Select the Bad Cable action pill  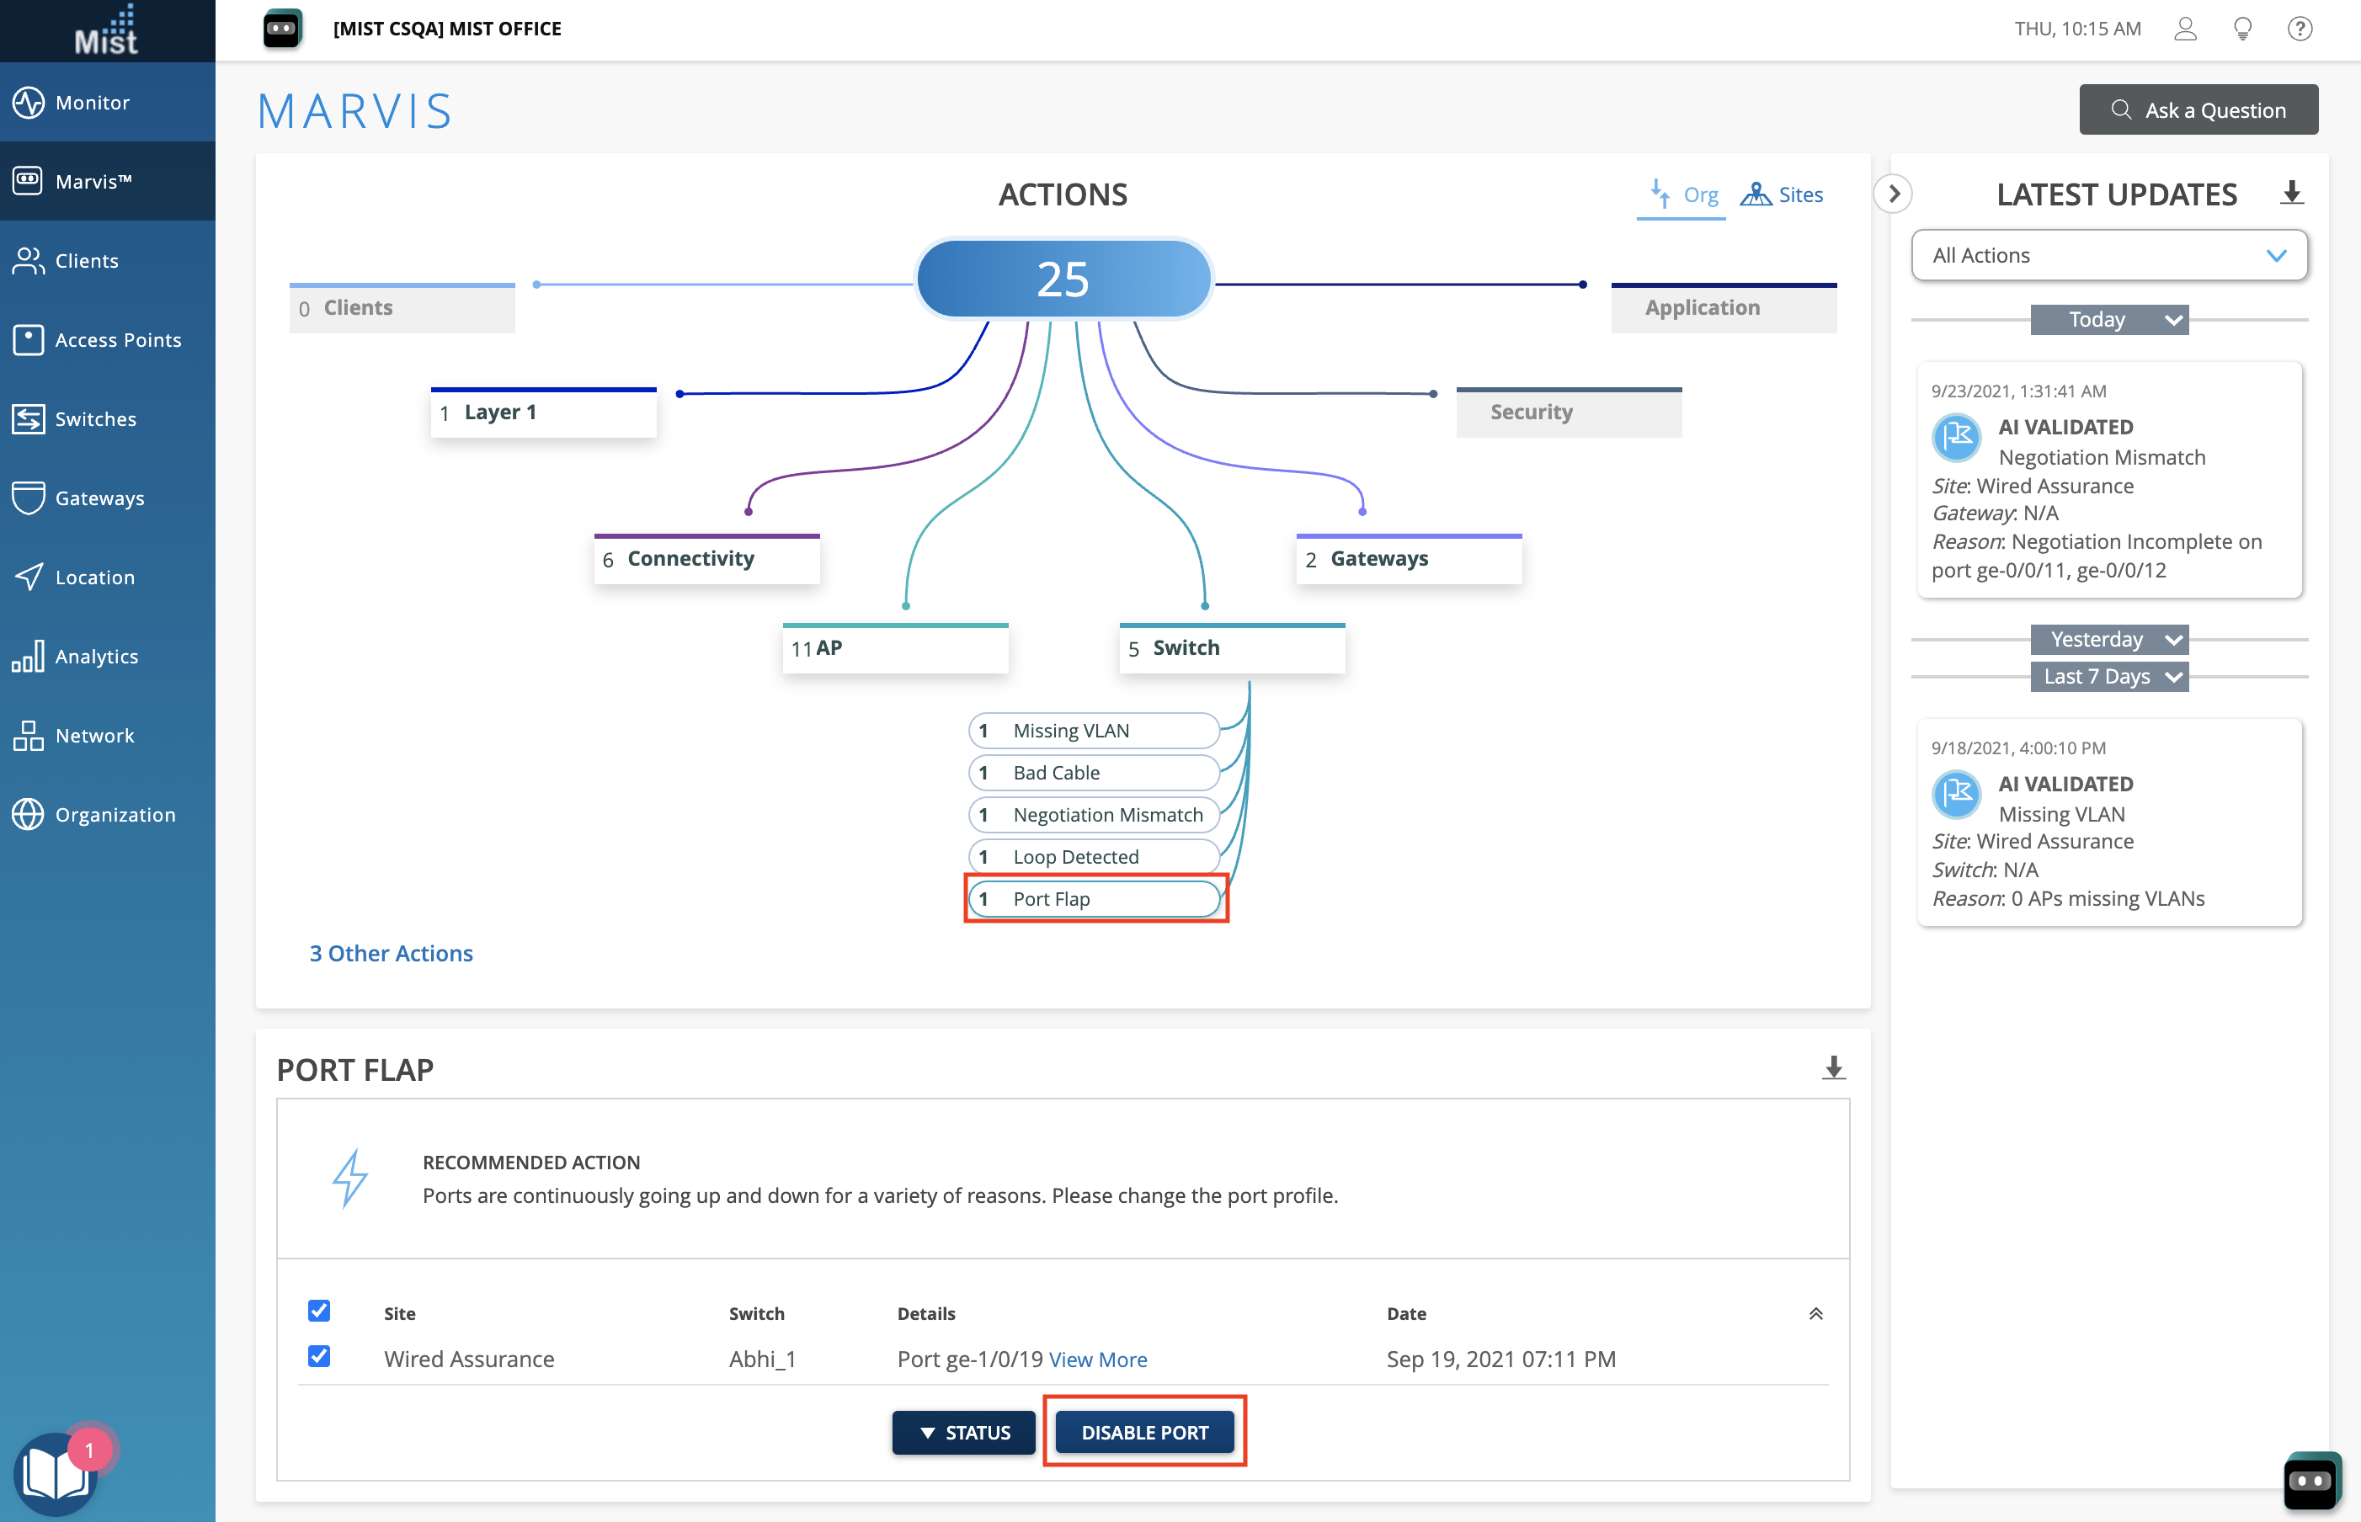point(1093,773)
